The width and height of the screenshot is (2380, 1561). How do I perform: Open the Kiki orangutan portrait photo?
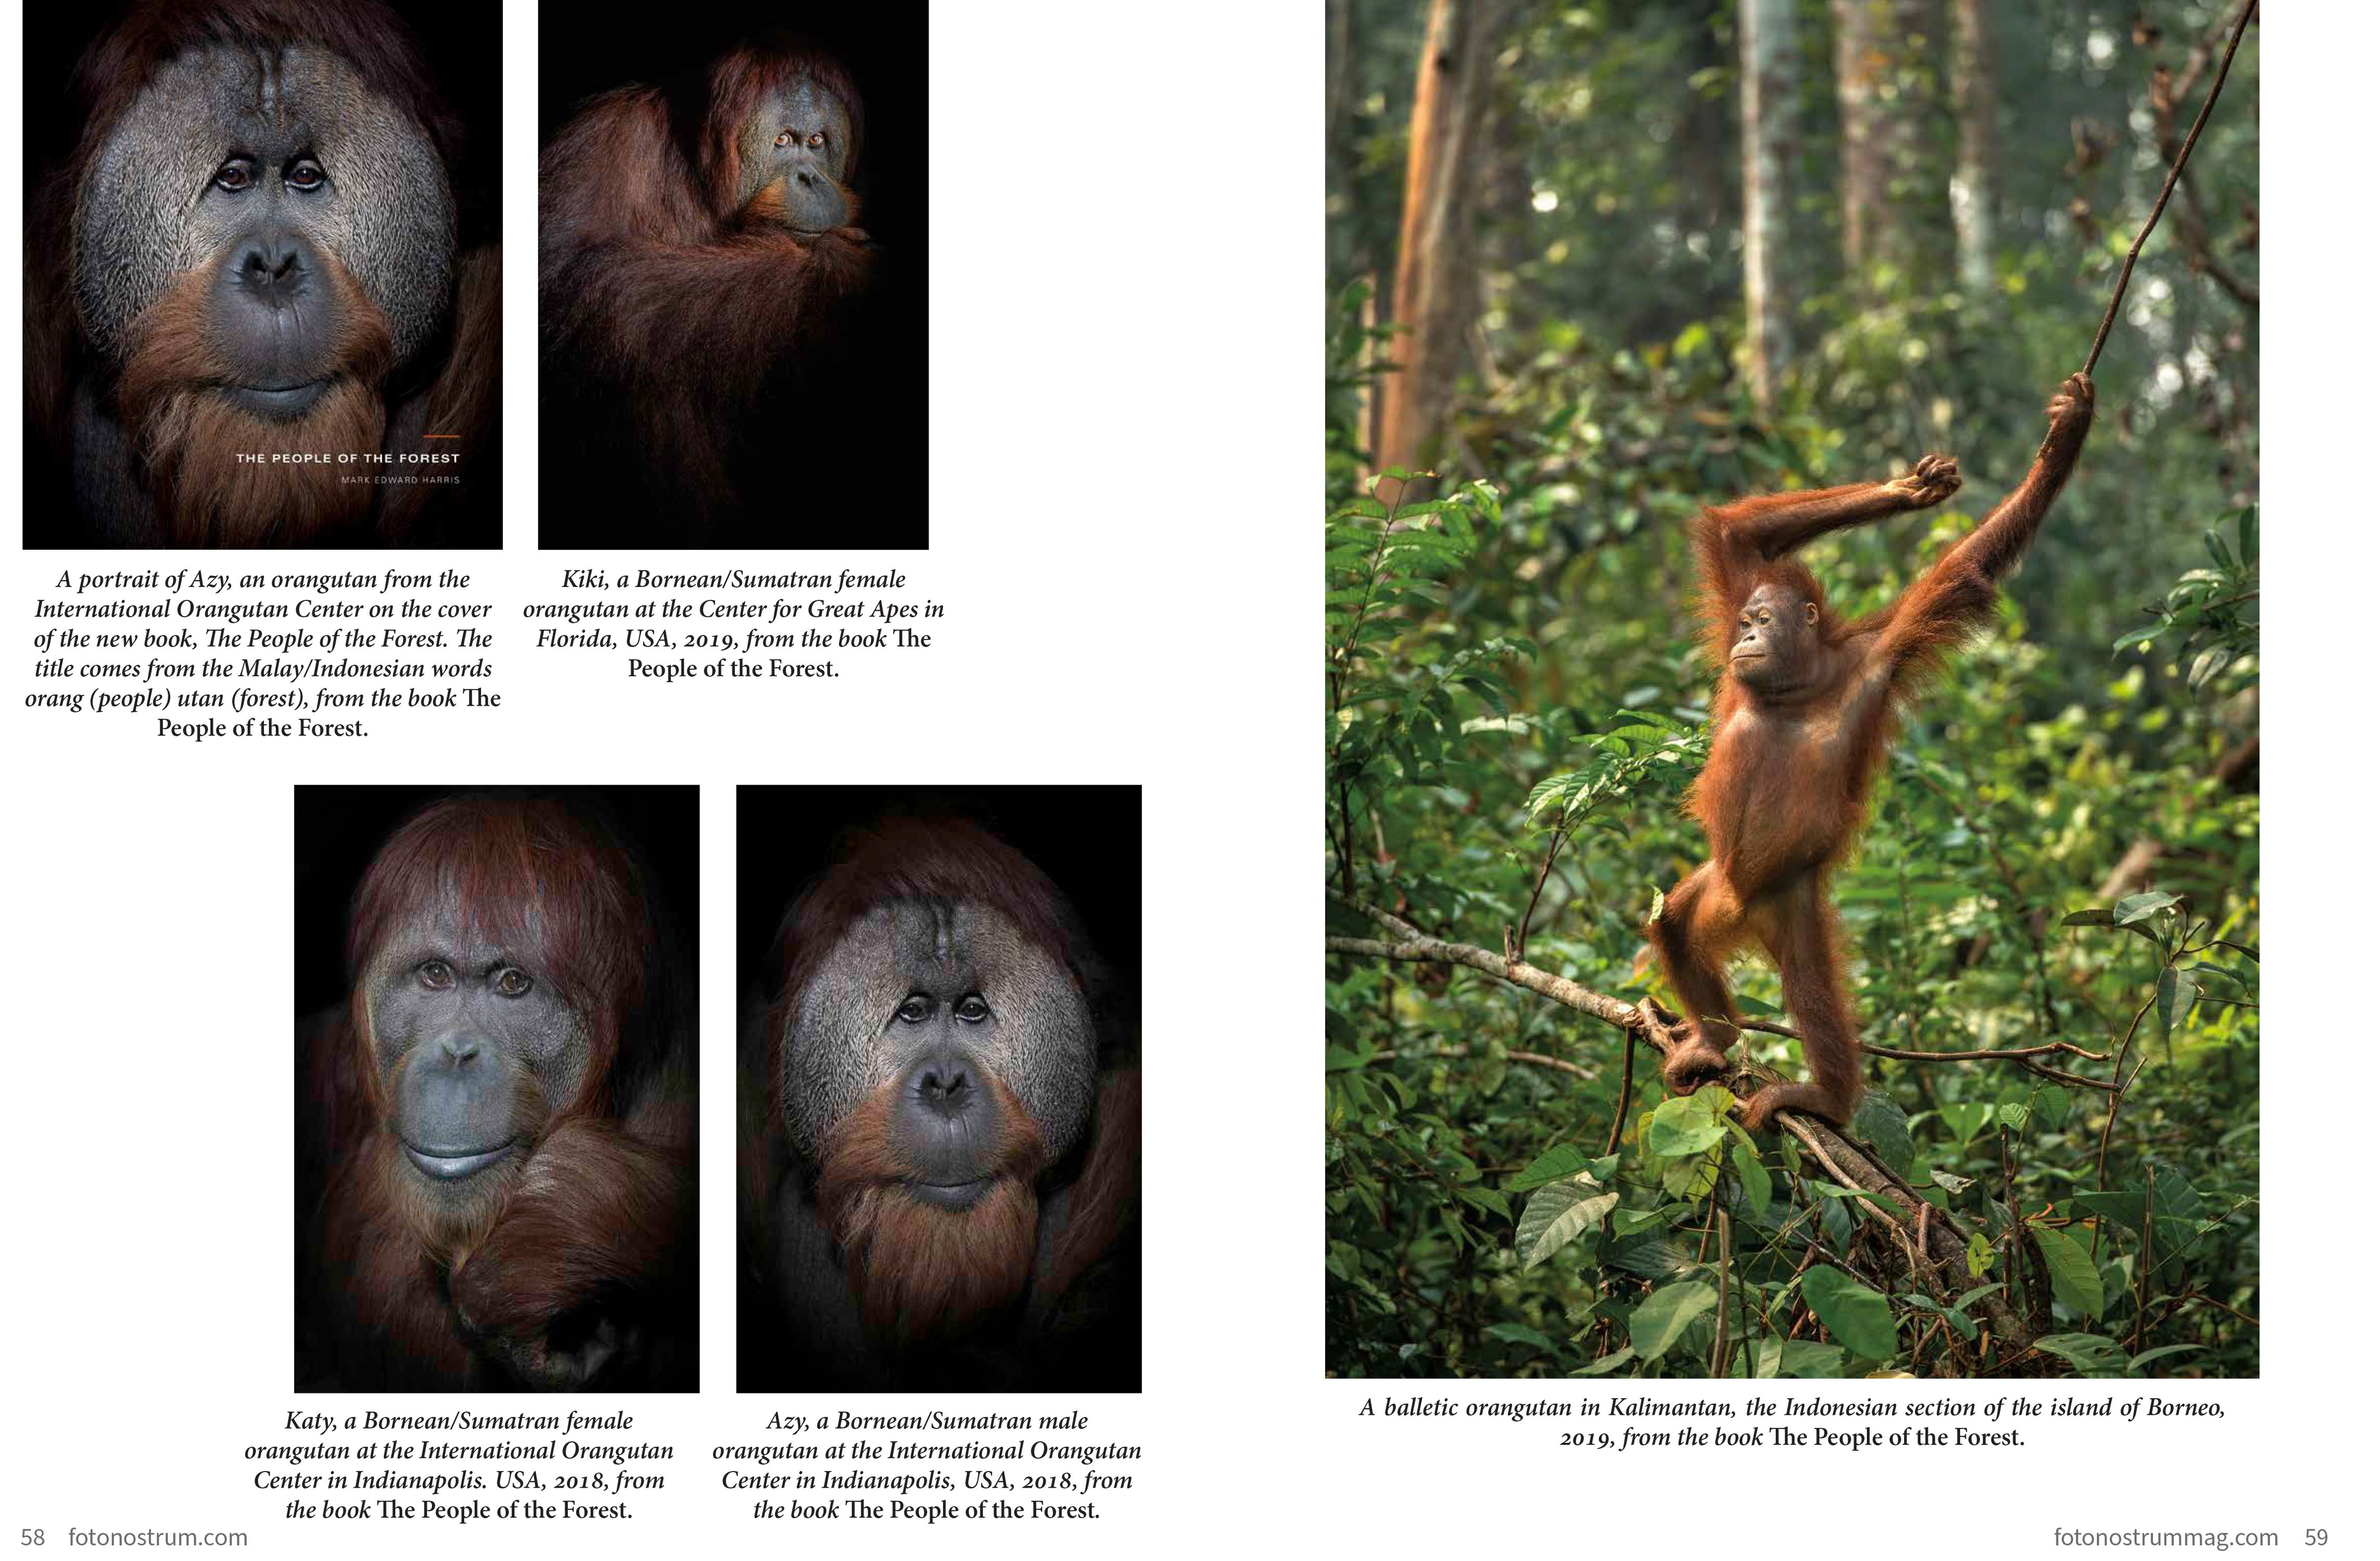point(733,274)
